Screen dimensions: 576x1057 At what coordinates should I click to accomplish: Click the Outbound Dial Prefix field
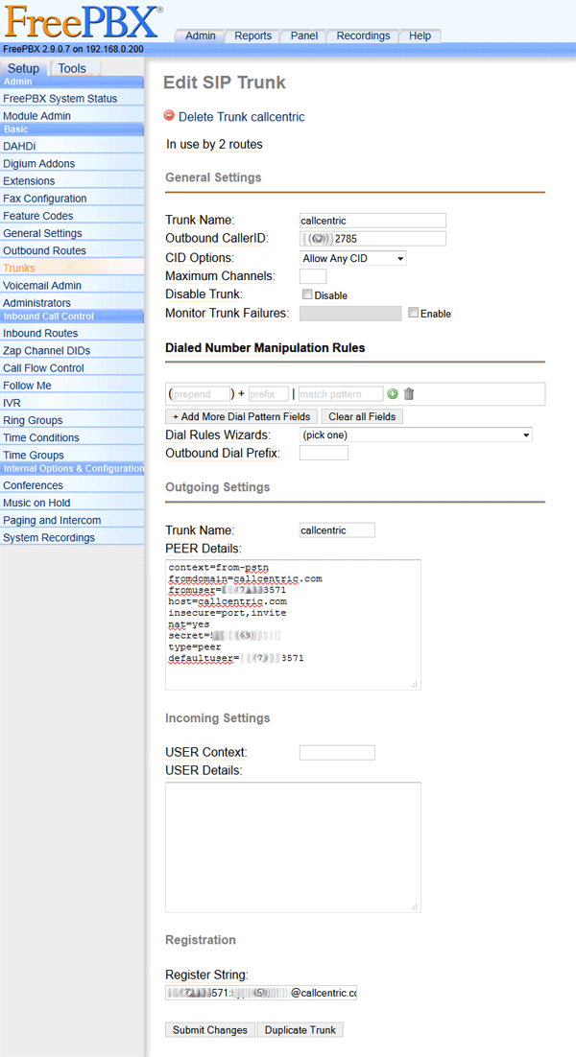(324, 453)
